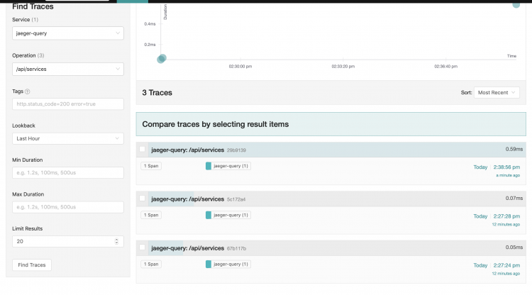Open the Service dropdown showing jaeger-query

tap(68, 33)
